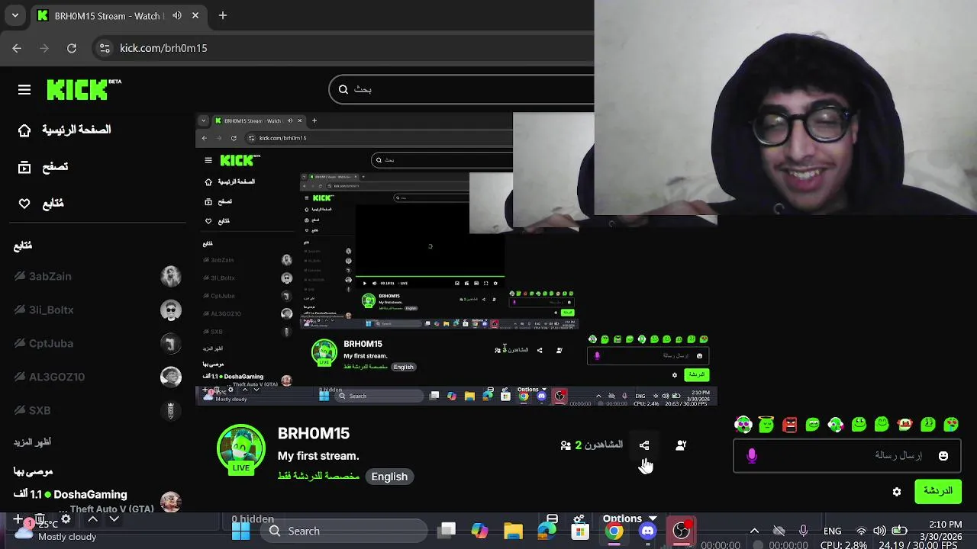Click the follow user icon

(681, 445)
